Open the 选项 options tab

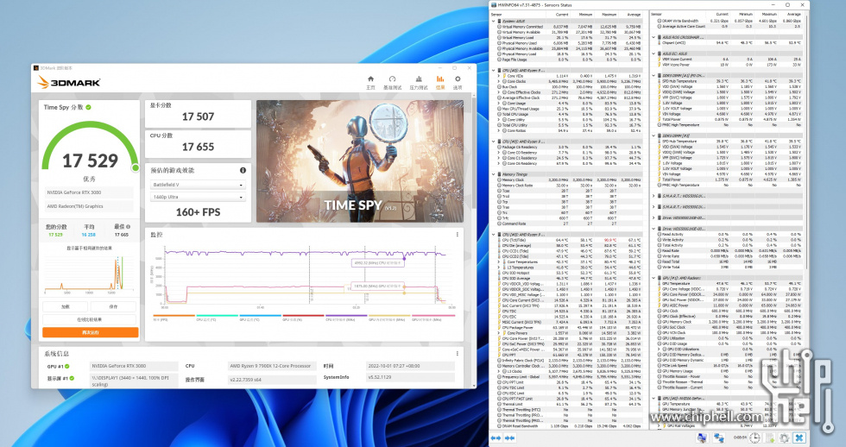point(458,83)
